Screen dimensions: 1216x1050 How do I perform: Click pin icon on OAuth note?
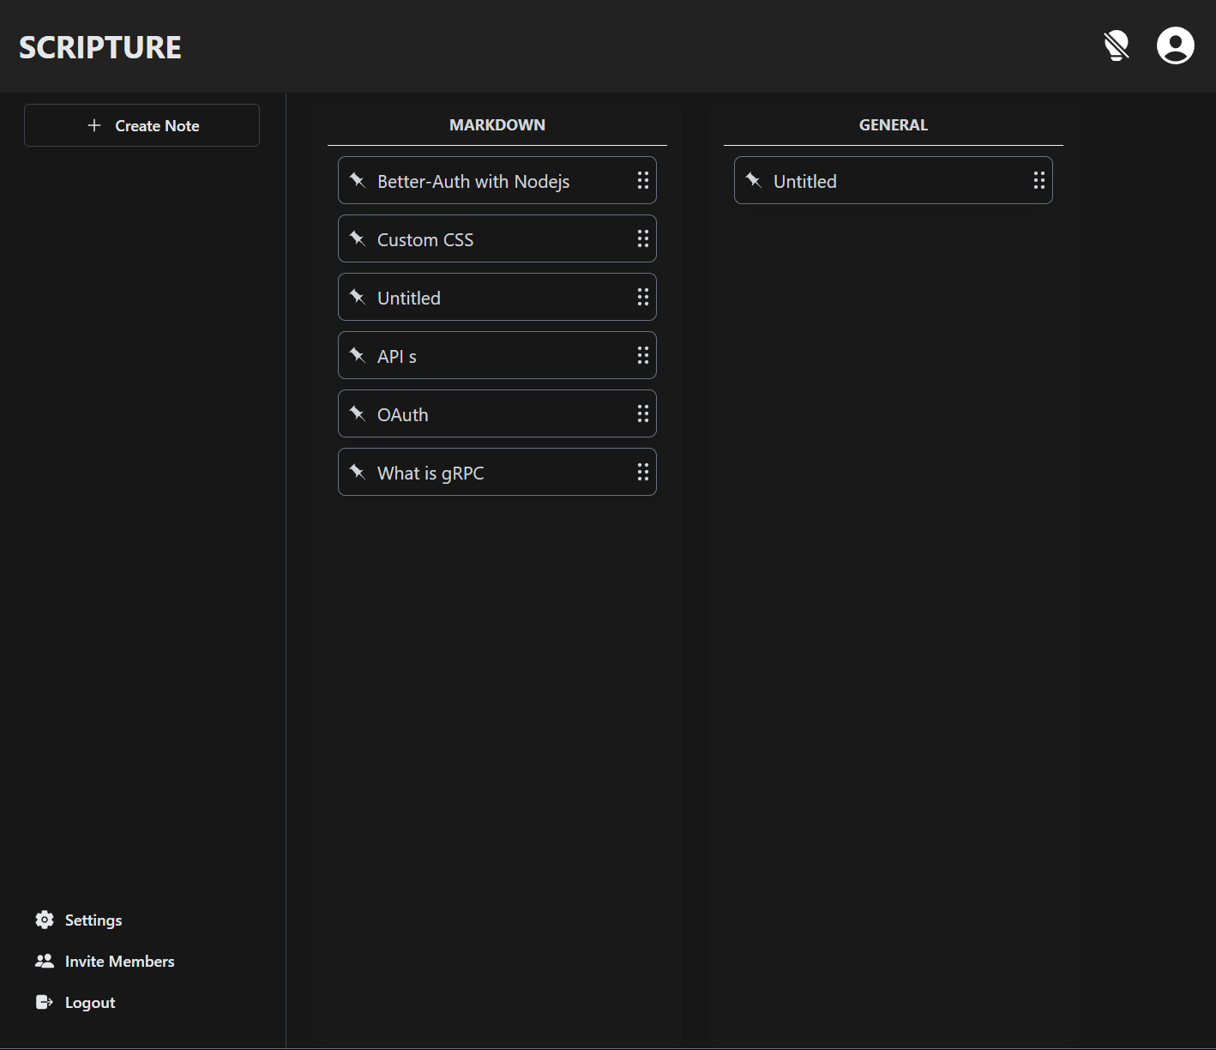tap(358, 413)
